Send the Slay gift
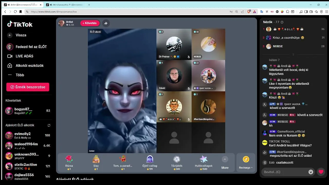329x185 pixels. [96, 162]
